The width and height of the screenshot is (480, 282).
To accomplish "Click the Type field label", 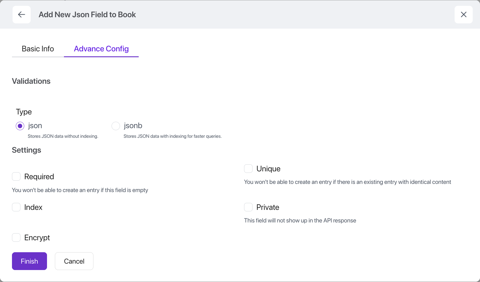I will coord(24,112).
